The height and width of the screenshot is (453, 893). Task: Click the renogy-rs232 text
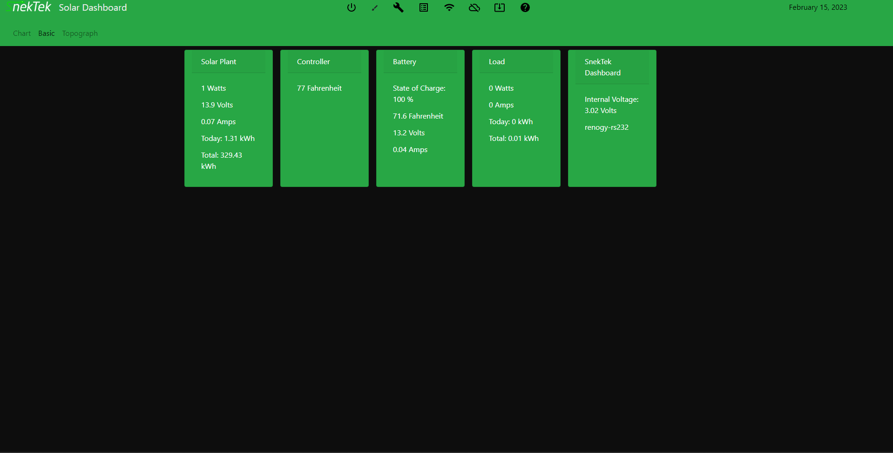click(607, 127)
